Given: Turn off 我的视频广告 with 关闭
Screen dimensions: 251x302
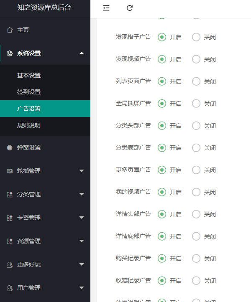Looking at the screenshot, I should tap(196, 192).
